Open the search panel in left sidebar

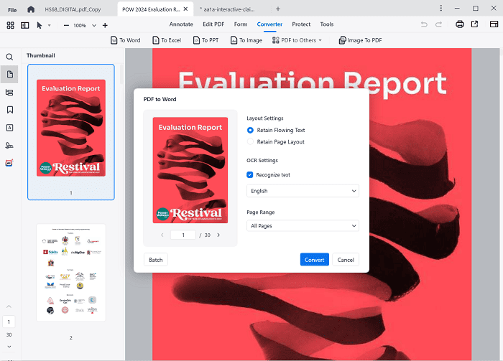point(10,57)
